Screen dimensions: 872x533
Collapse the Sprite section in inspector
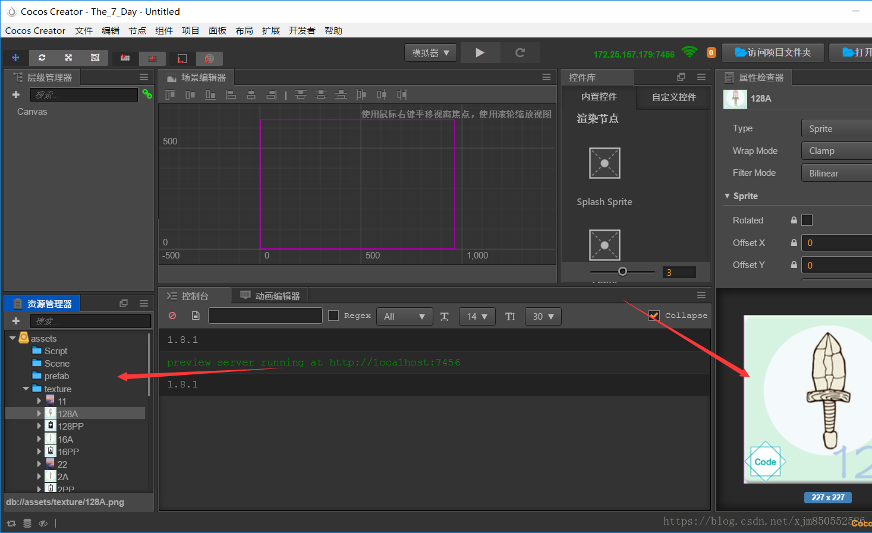click(727, 196)
